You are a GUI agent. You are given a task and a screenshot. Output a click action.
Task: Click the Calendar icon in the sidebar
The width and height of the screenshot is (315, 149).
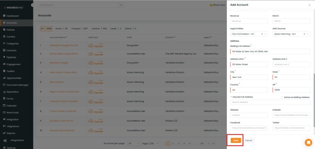4,105
